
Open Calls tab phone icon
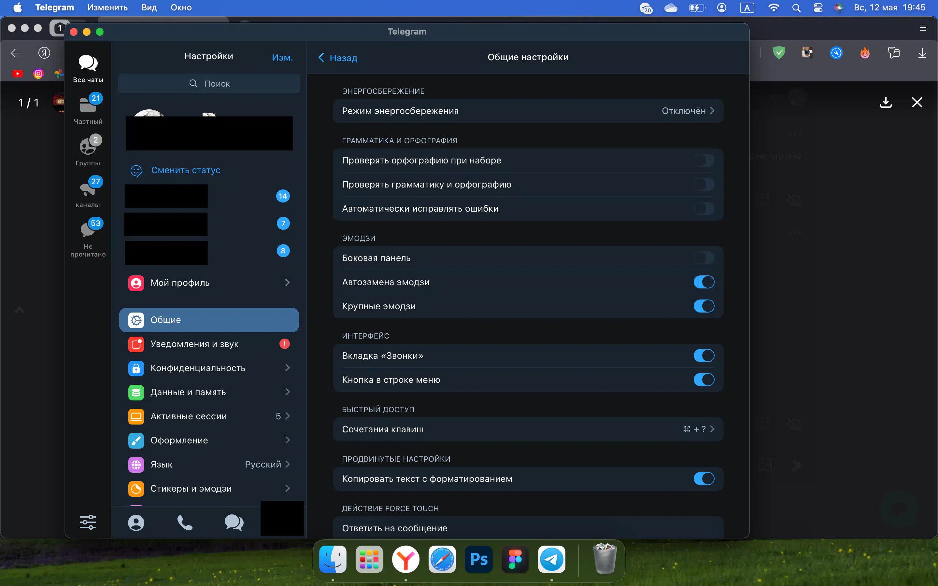[185, 523]
